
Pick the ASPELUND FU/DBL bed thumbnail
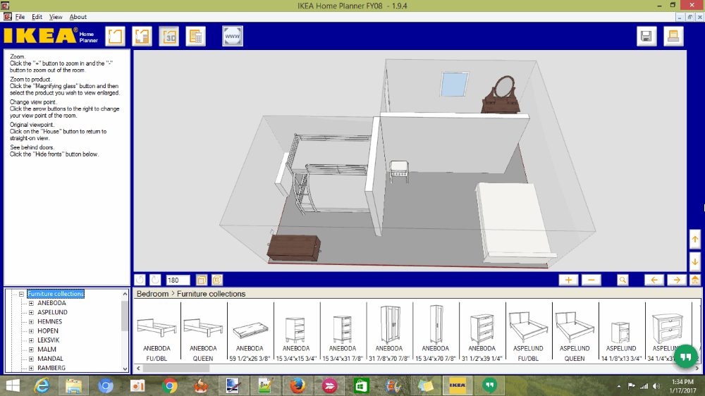coord(528,333)
